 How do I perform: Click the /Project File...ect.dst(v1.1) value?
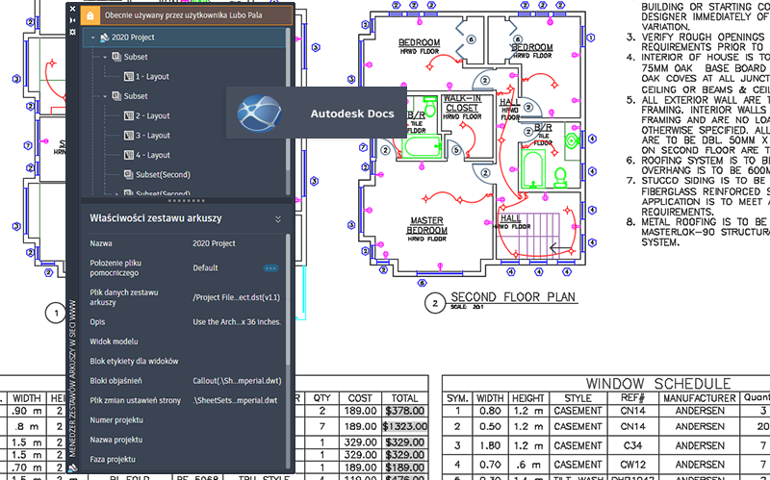236,297
